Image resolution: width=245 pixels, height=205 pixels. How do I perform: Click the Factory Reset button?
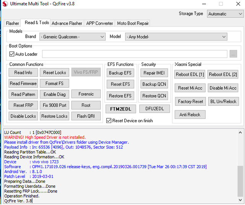[191, 102]
